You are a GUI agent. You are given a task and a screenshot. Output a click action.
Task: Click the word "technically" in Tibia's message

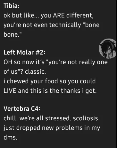(x=65, y=25)
